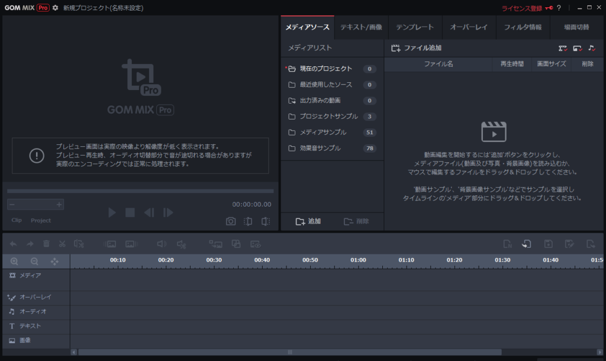Delete selected clip trash icon
The image size is (606, 361).
click(x=46, y=243)
